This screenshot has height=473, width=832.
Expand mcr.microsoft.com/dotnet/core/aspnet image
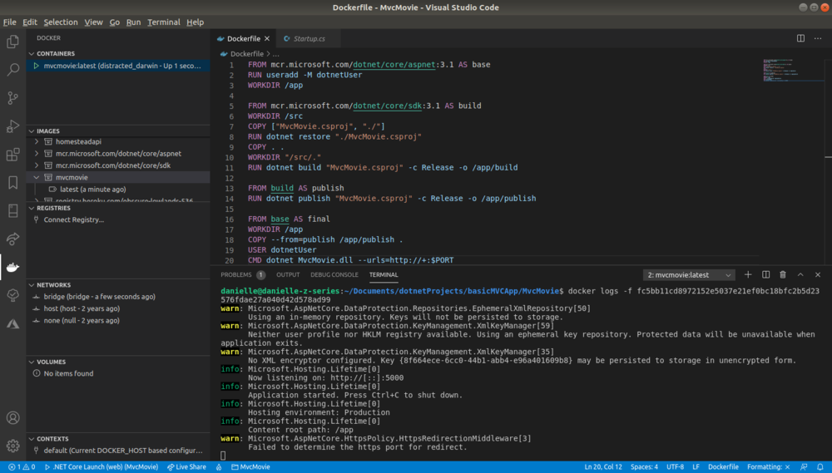[37, 154]
